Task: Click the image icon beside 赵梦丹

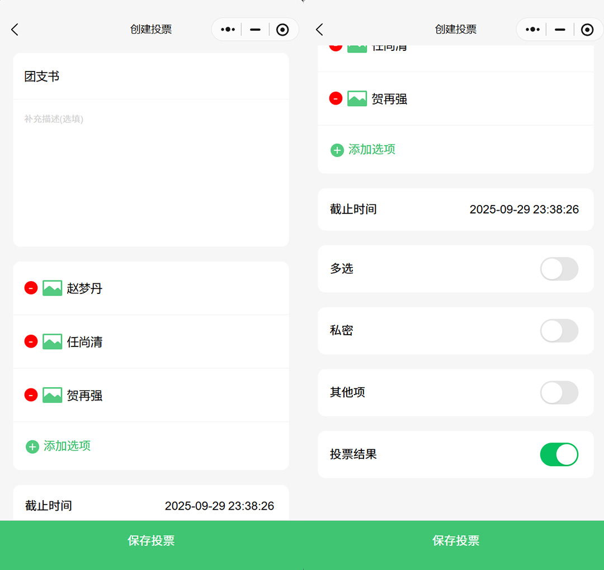Action: 53,288
